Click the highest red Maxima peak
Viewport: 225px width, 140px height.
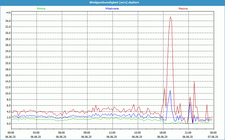(x=170, y=17)
